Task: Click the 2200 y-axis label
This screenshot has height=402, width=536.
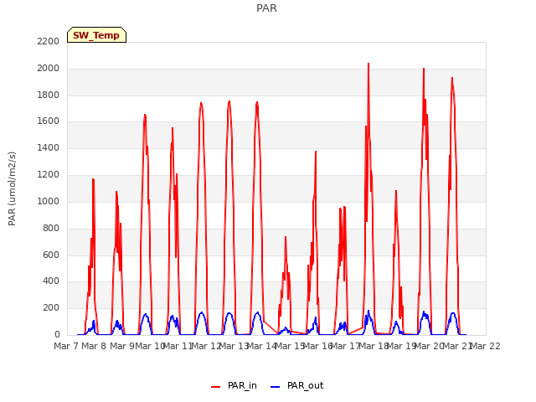Action: tap(49, 41)
